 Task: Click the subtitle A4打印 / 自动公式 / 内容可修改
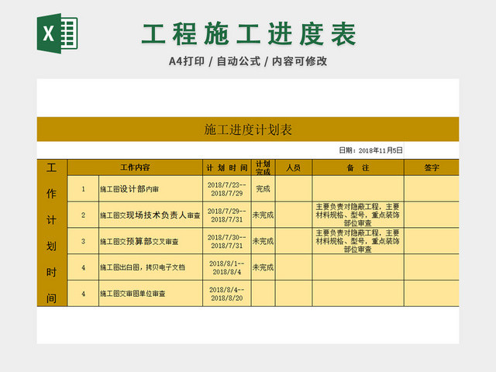pyautogui.click(x=248, y=61)
